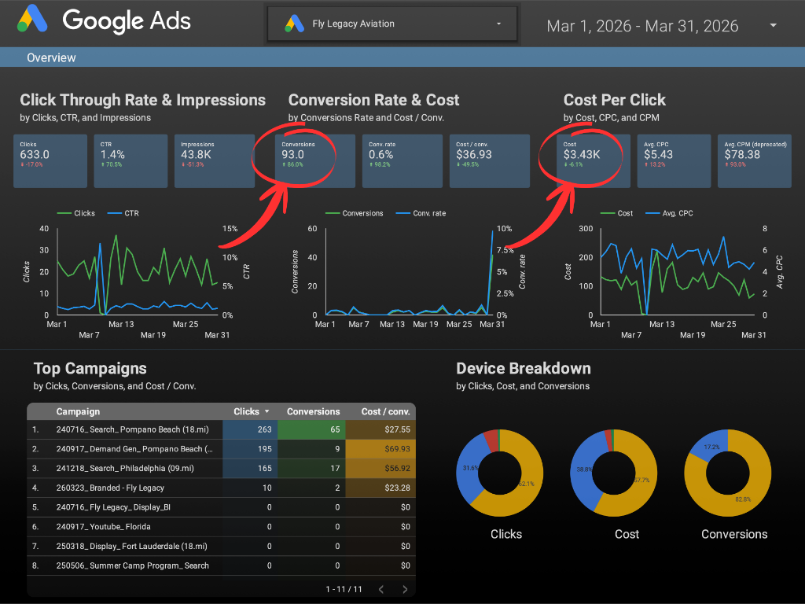Click the 82.8% segment of Conversions donut
805x604 pixels.
(742, 499)
